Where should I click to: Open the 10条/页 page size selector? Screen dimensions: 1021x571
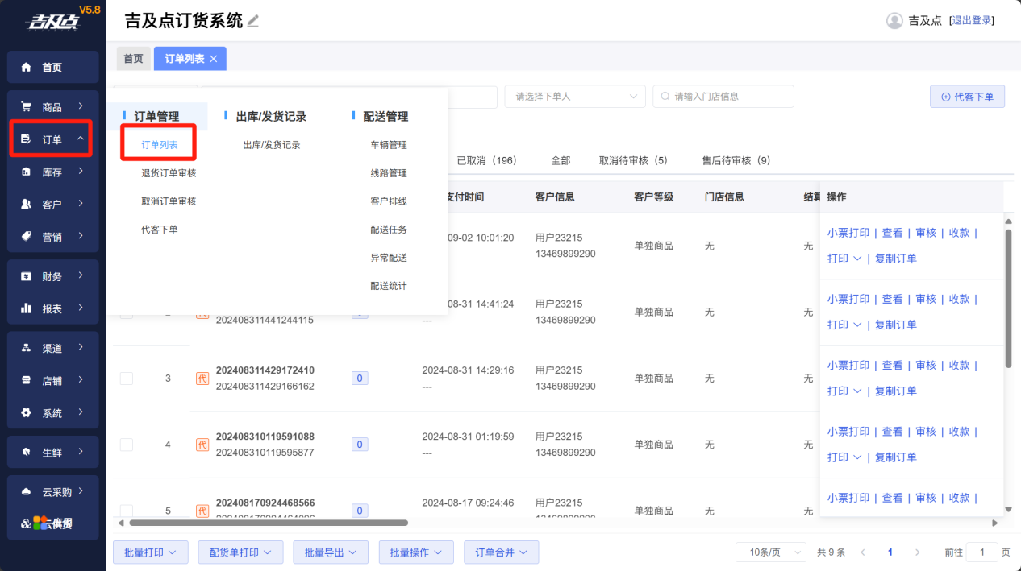(770, 552)
